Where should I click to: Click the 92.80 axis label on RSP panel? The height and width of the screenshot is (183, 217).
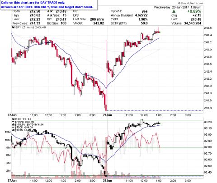(208, 147)
